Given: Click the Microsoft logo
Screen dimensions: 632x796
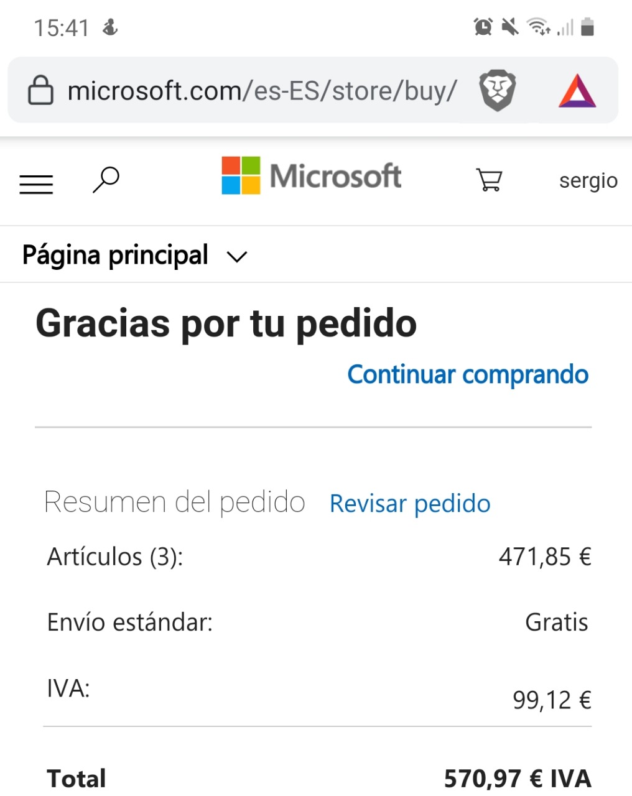Looking at the screenshot, I should (311, 176).
